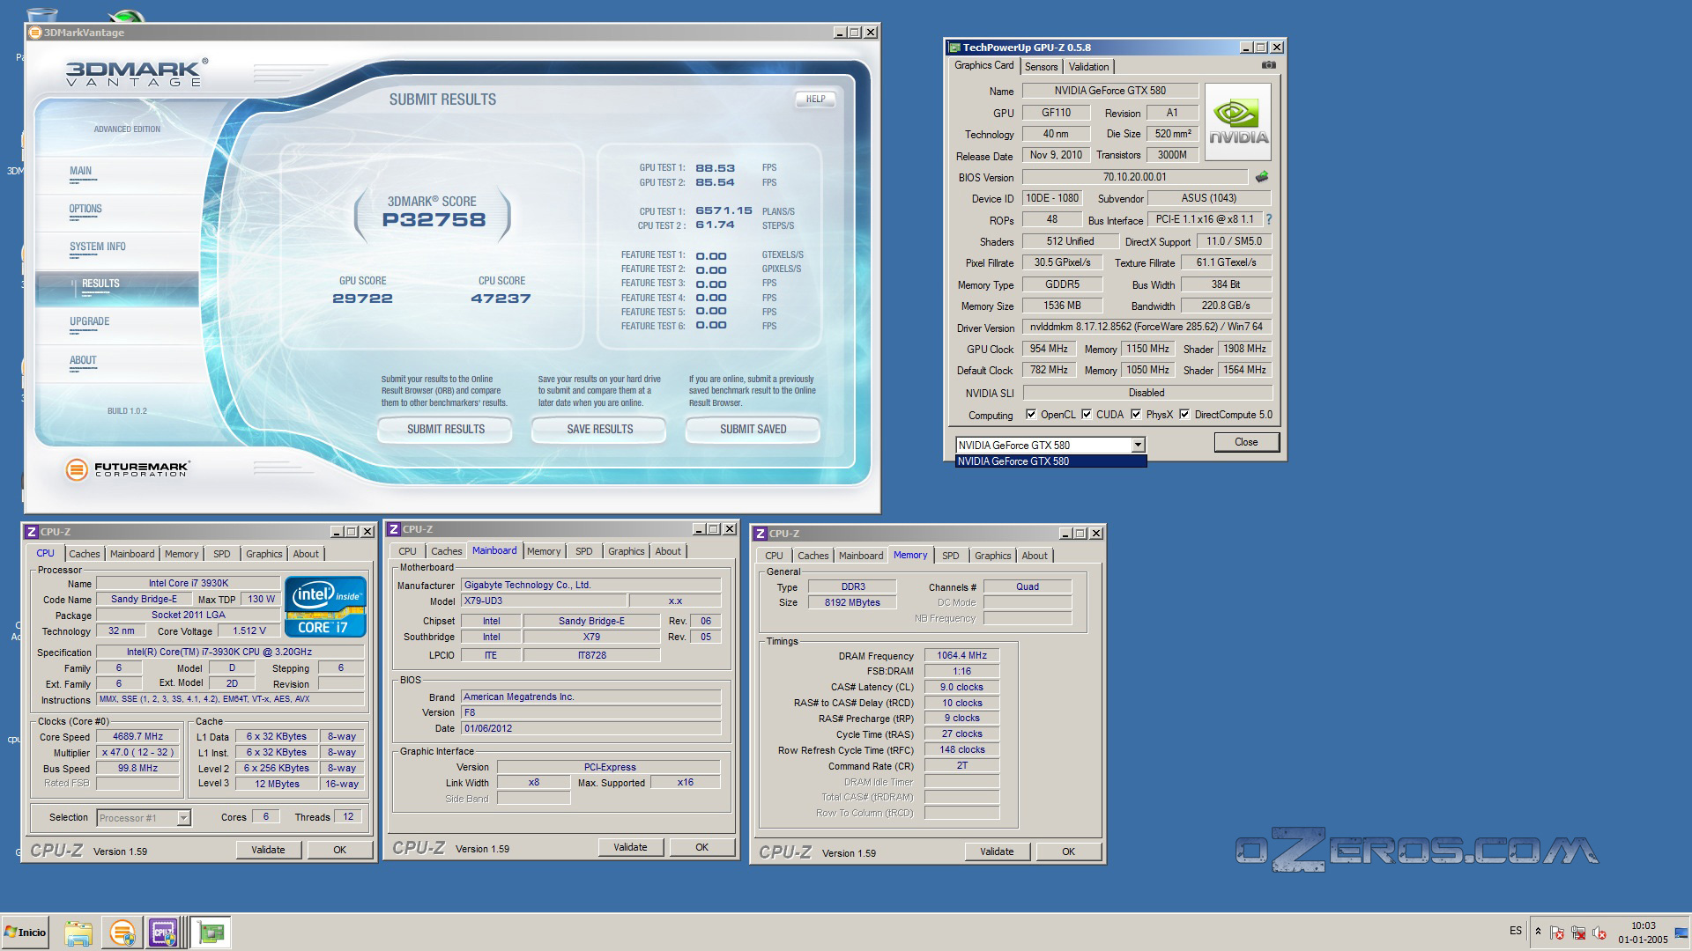The width and height of the screenshot is (1692, 951).
Task: Click Validate in CPU-Z Memory window
Action: 997,851
